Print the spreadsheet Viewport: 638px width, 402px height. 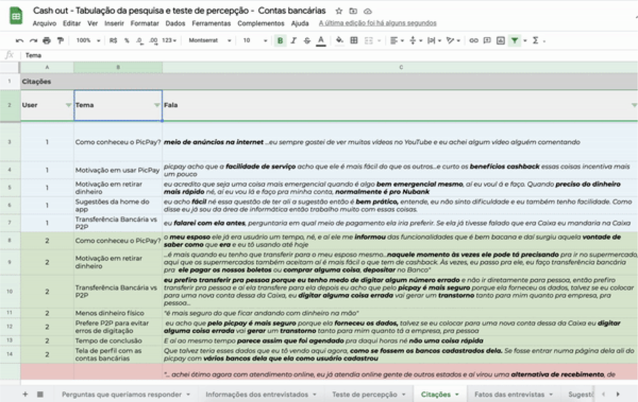click(47, 41)
